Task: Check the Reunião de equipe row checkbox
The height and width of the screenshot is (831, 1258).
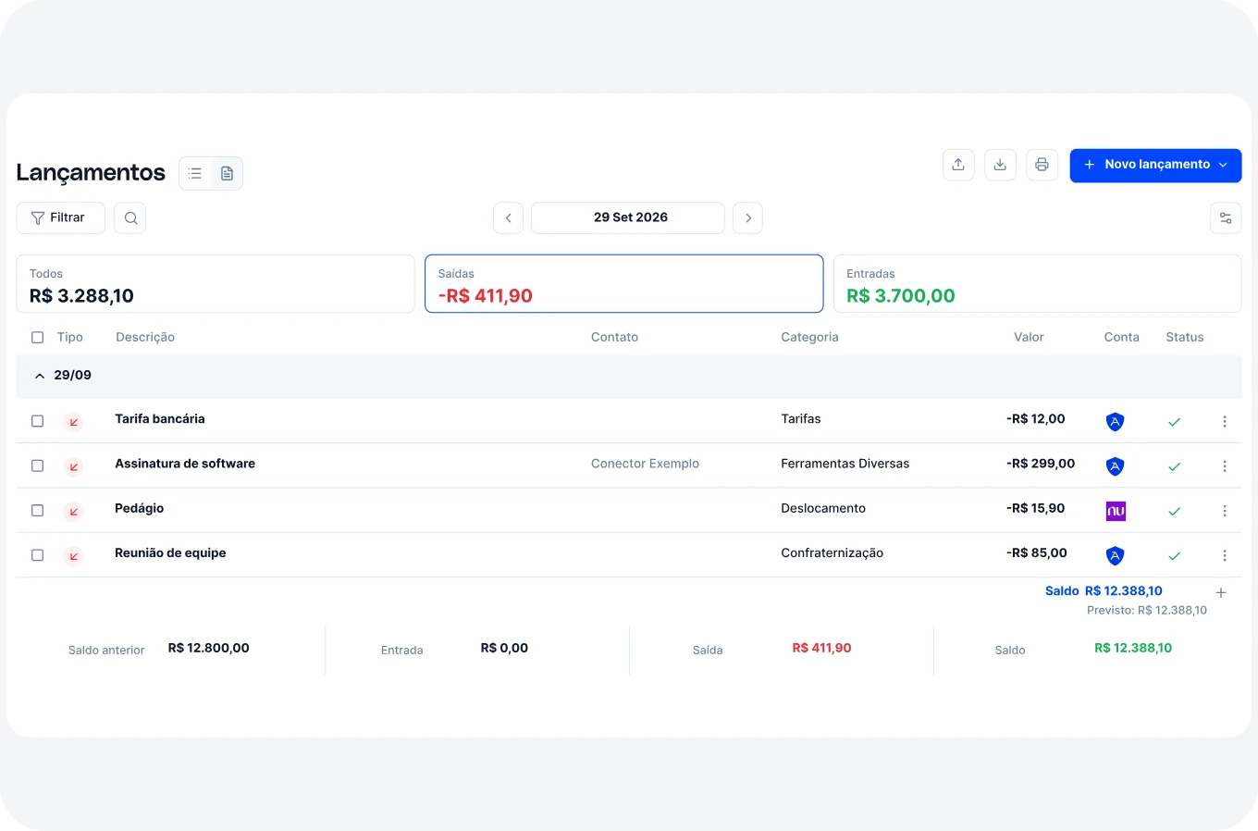Action: click(x=37, y=555)
